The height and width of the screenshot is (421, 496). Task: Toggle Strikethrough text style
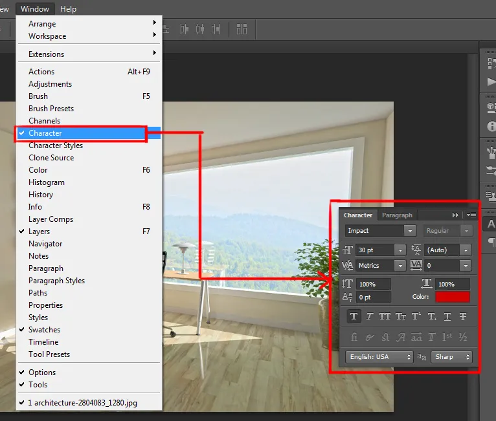click(463, 316)
